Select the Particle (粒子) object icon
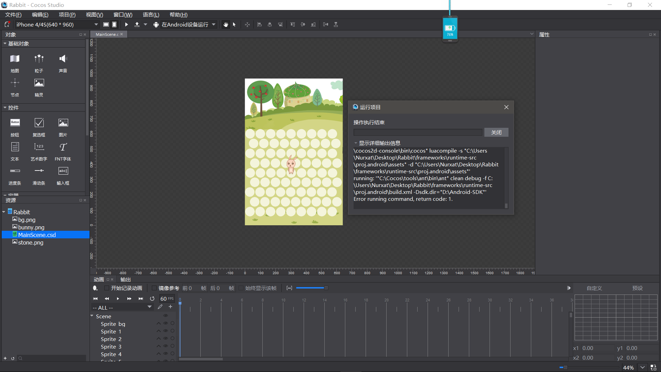Viewport: 661px width, 372px height. coord(39,59)
